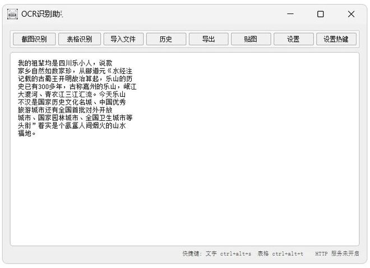Click the line starting 旅游城市还有全国

point(65,110)
